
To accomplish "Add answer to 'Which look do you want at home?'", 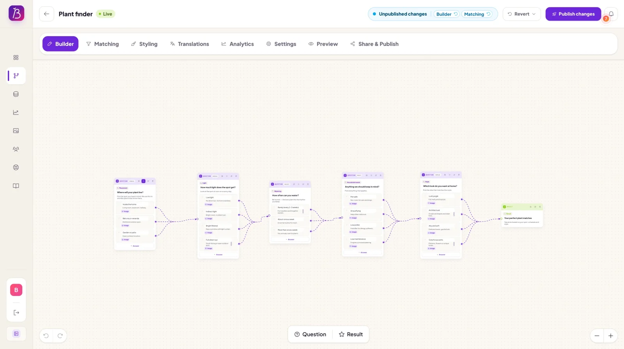I will pyautogui.click(x=441, y=255).
